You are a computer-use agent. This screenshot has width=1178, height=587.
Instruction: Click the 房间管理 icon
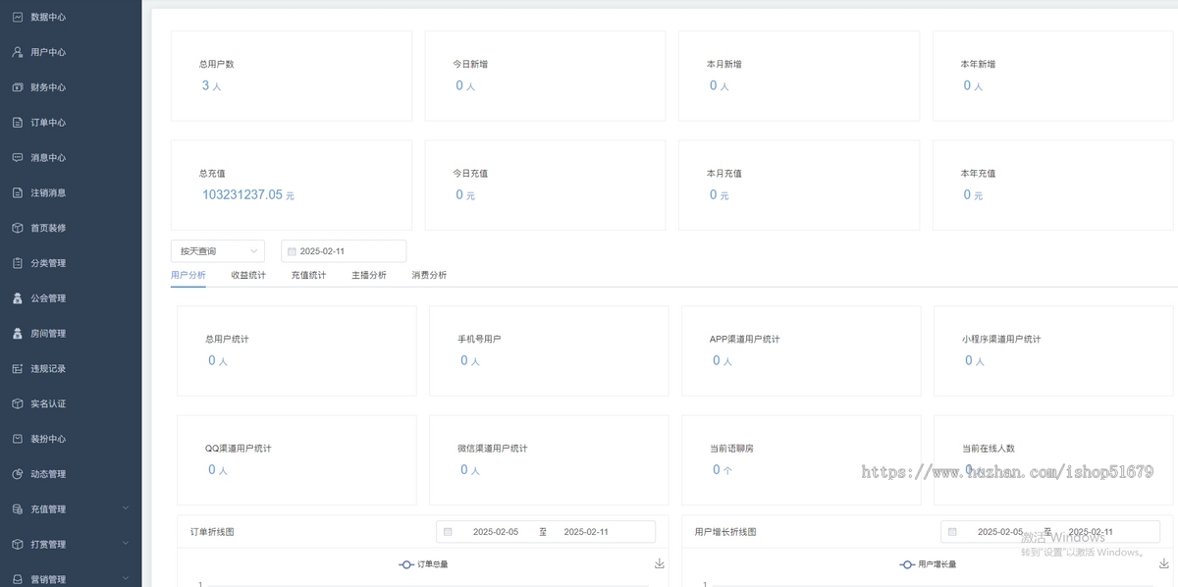click(x=18, y=334)
